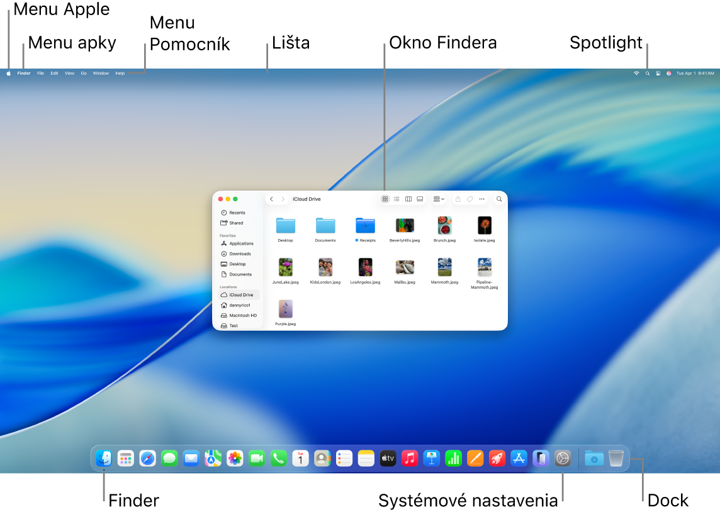This screenshot has width=720, height=512.
Task: Enable Control Center from the menu bar
Action: coord(658,73)
